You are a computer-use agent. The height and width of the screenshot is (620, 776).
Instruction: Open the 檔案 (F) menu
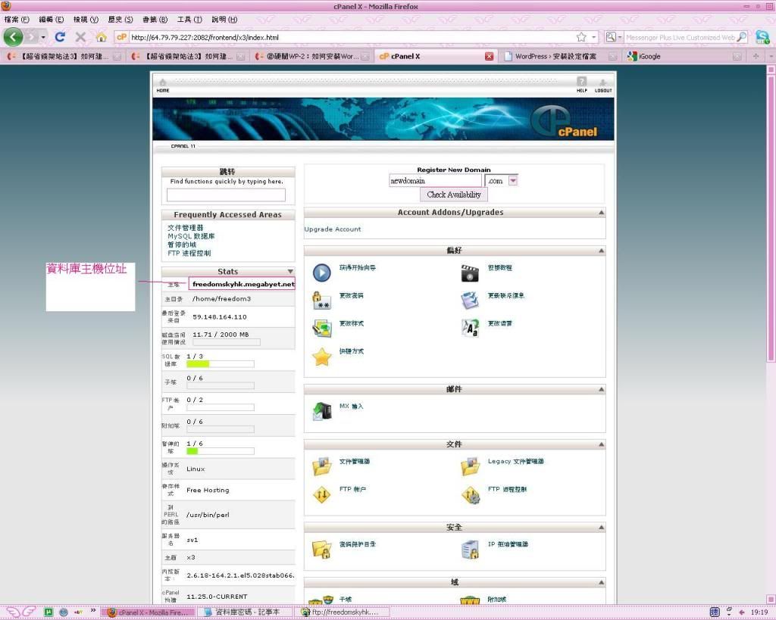coord(17,19)
